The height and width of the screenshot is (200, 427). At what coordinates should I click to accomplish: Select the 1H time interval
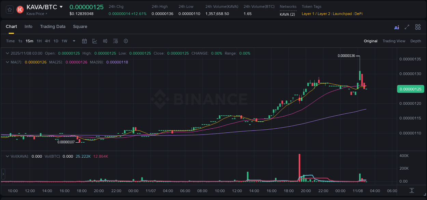coord(39,41)
